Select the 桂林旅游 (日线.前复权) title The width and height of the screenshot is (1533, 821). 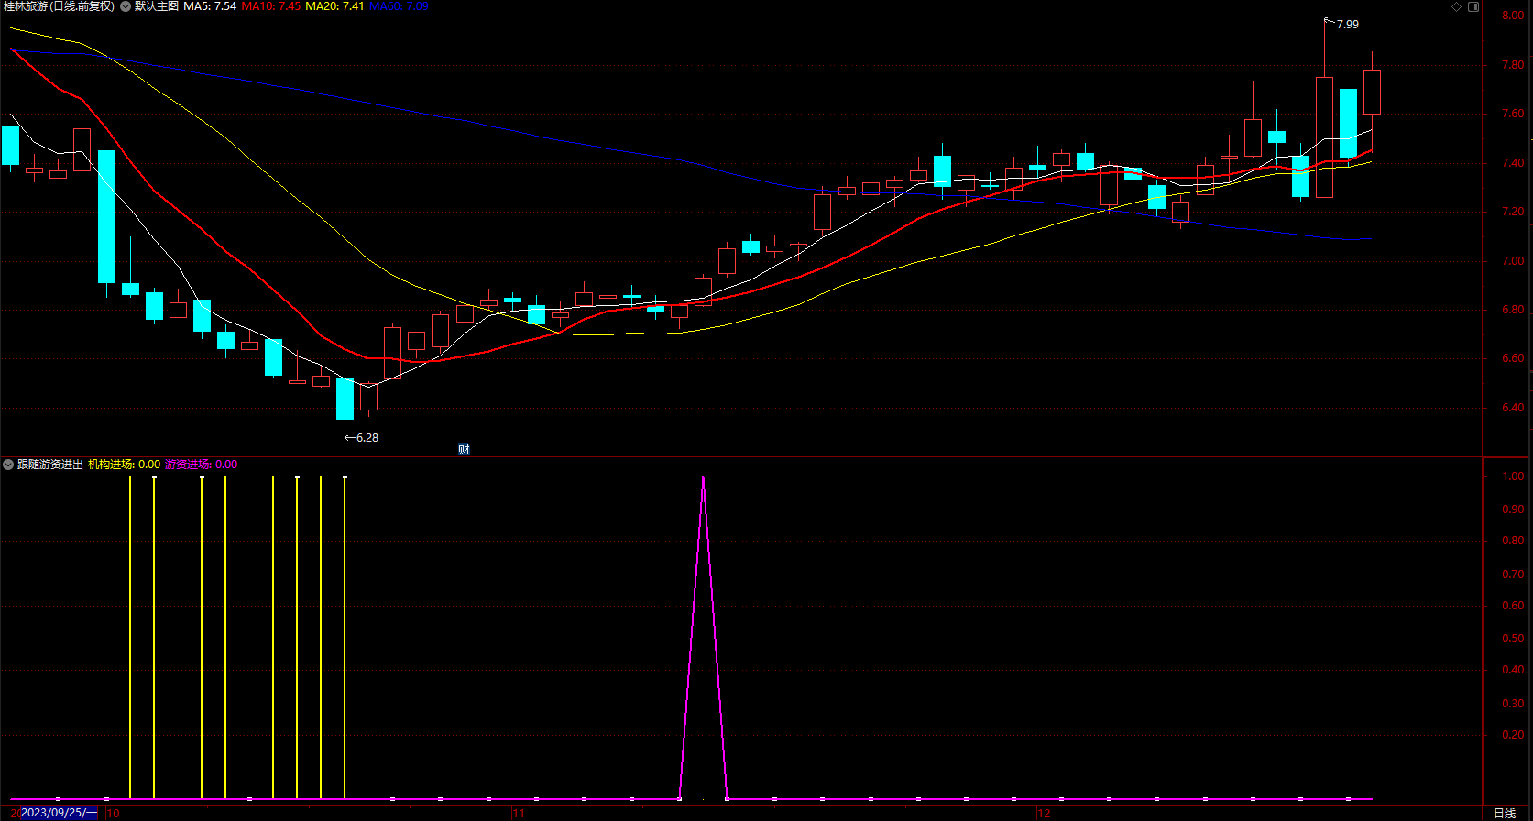pos(60,6)
